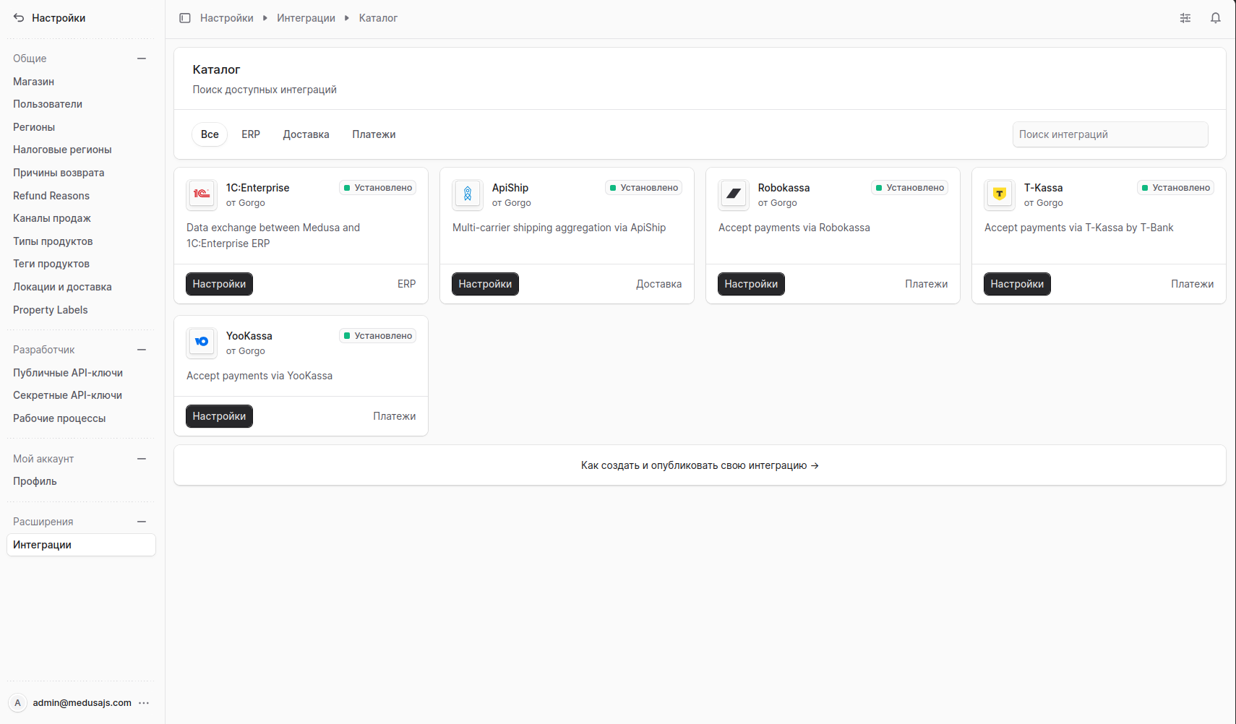The image size is (1236, 724).
Task: Collapse the Мой аккаунт section
Action: click(x=142, y=459)
